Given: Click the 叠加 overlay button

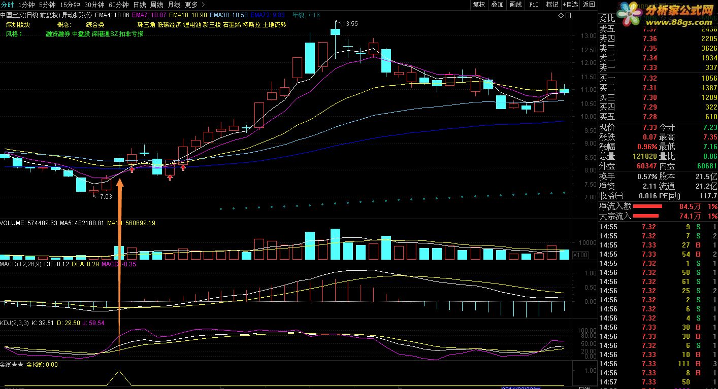Looking at the screenshot, I should click(497, 5).
